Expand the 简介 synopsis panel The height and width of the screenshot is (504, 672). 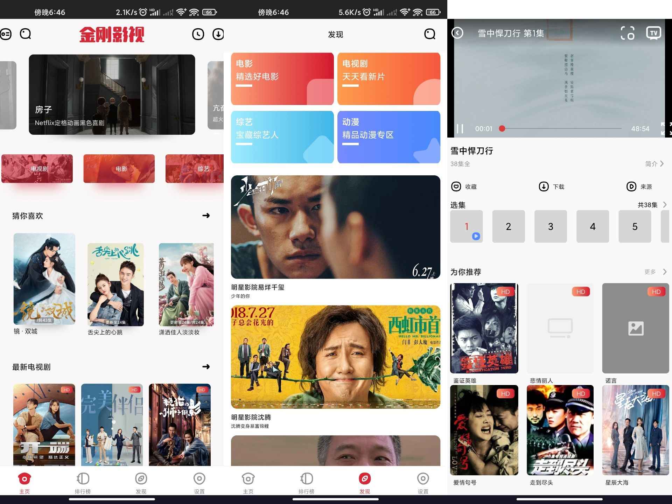[654, 163]
